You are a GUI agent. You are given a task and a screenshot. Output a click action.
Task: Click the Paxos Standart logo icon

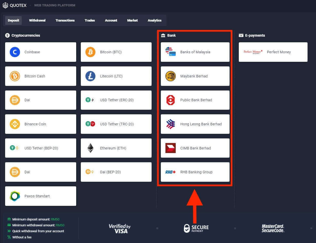pos(15,196)
